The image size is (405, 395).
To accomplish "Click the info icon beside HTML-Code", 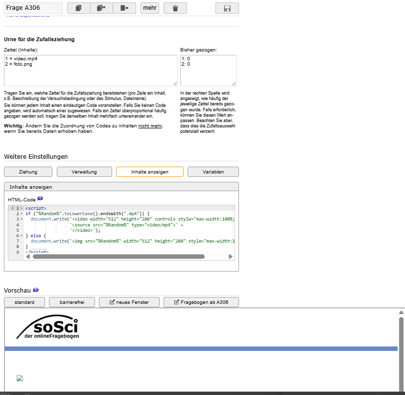I will tap(40, 198).
